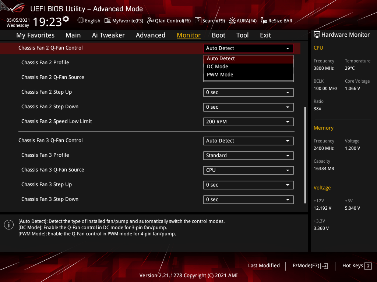The width and height of the screenshot is (377, 282).
Task: Click the settings list scrollbar
Action: point(305,155)
